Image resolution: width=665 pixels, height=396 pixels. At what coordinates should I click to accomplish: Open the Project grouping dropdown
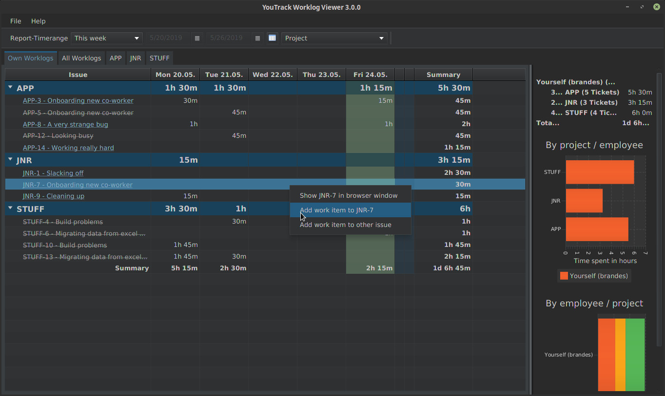point(334,38)
